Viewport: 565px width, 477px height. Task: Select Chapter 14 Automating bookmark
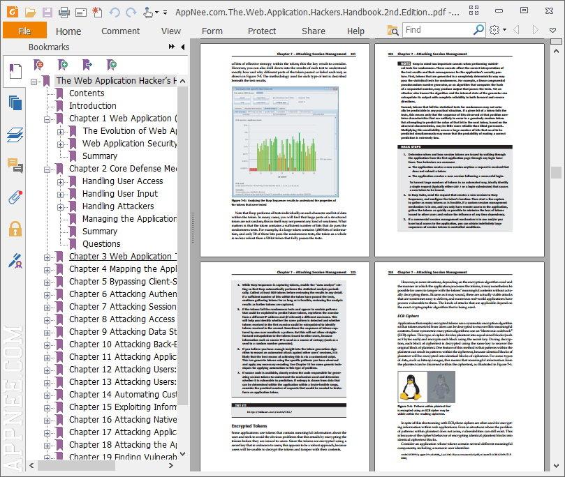coord(122,395)
